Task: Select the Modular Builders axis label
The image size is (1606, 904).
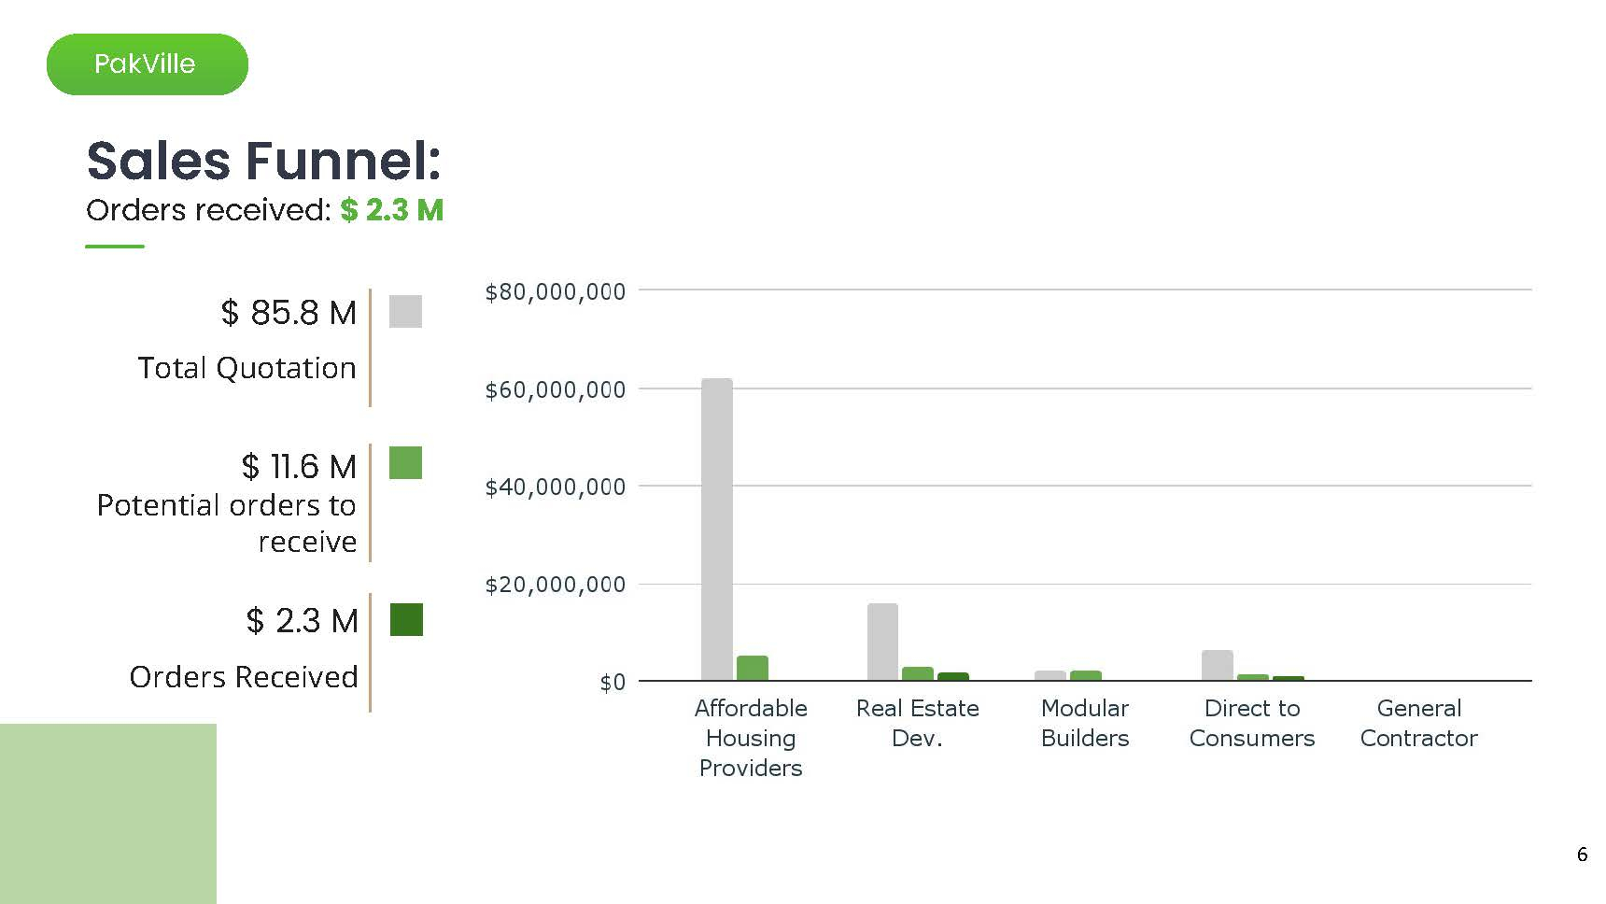Action: 1085,723
